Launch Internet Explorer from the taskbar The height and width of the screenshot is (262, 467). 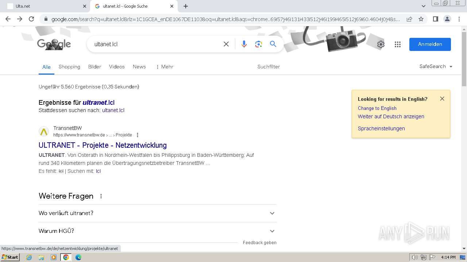click(x=29, y=257)
